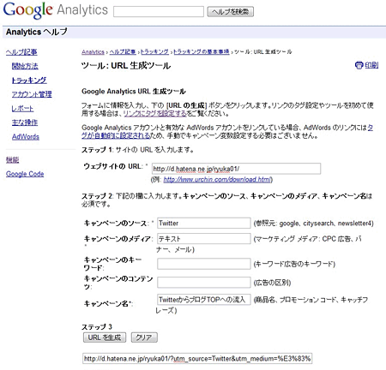Click the empty キャンペーンのコンテンツ field

(x=204, y=283)
